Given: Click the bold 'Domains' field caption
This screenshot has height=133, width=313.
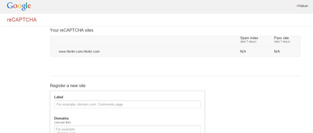Looking at the screenshot, I should pyautogui.click(x=61, y=118).
